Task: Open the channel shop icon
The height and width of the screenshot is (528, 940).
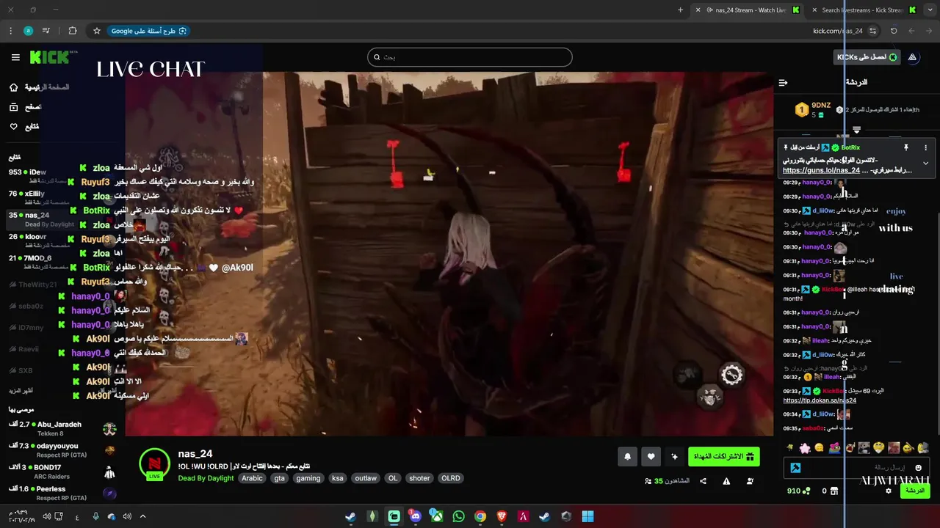Action: [834, 491]
